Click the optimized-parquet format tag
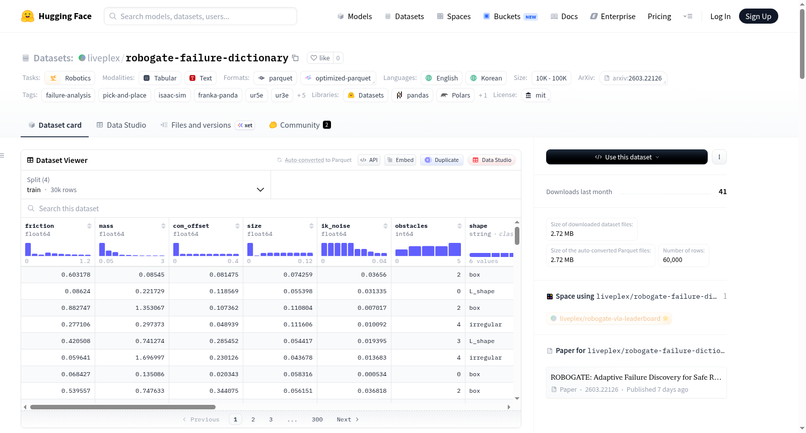806x433 pixels. coord(339,78)
